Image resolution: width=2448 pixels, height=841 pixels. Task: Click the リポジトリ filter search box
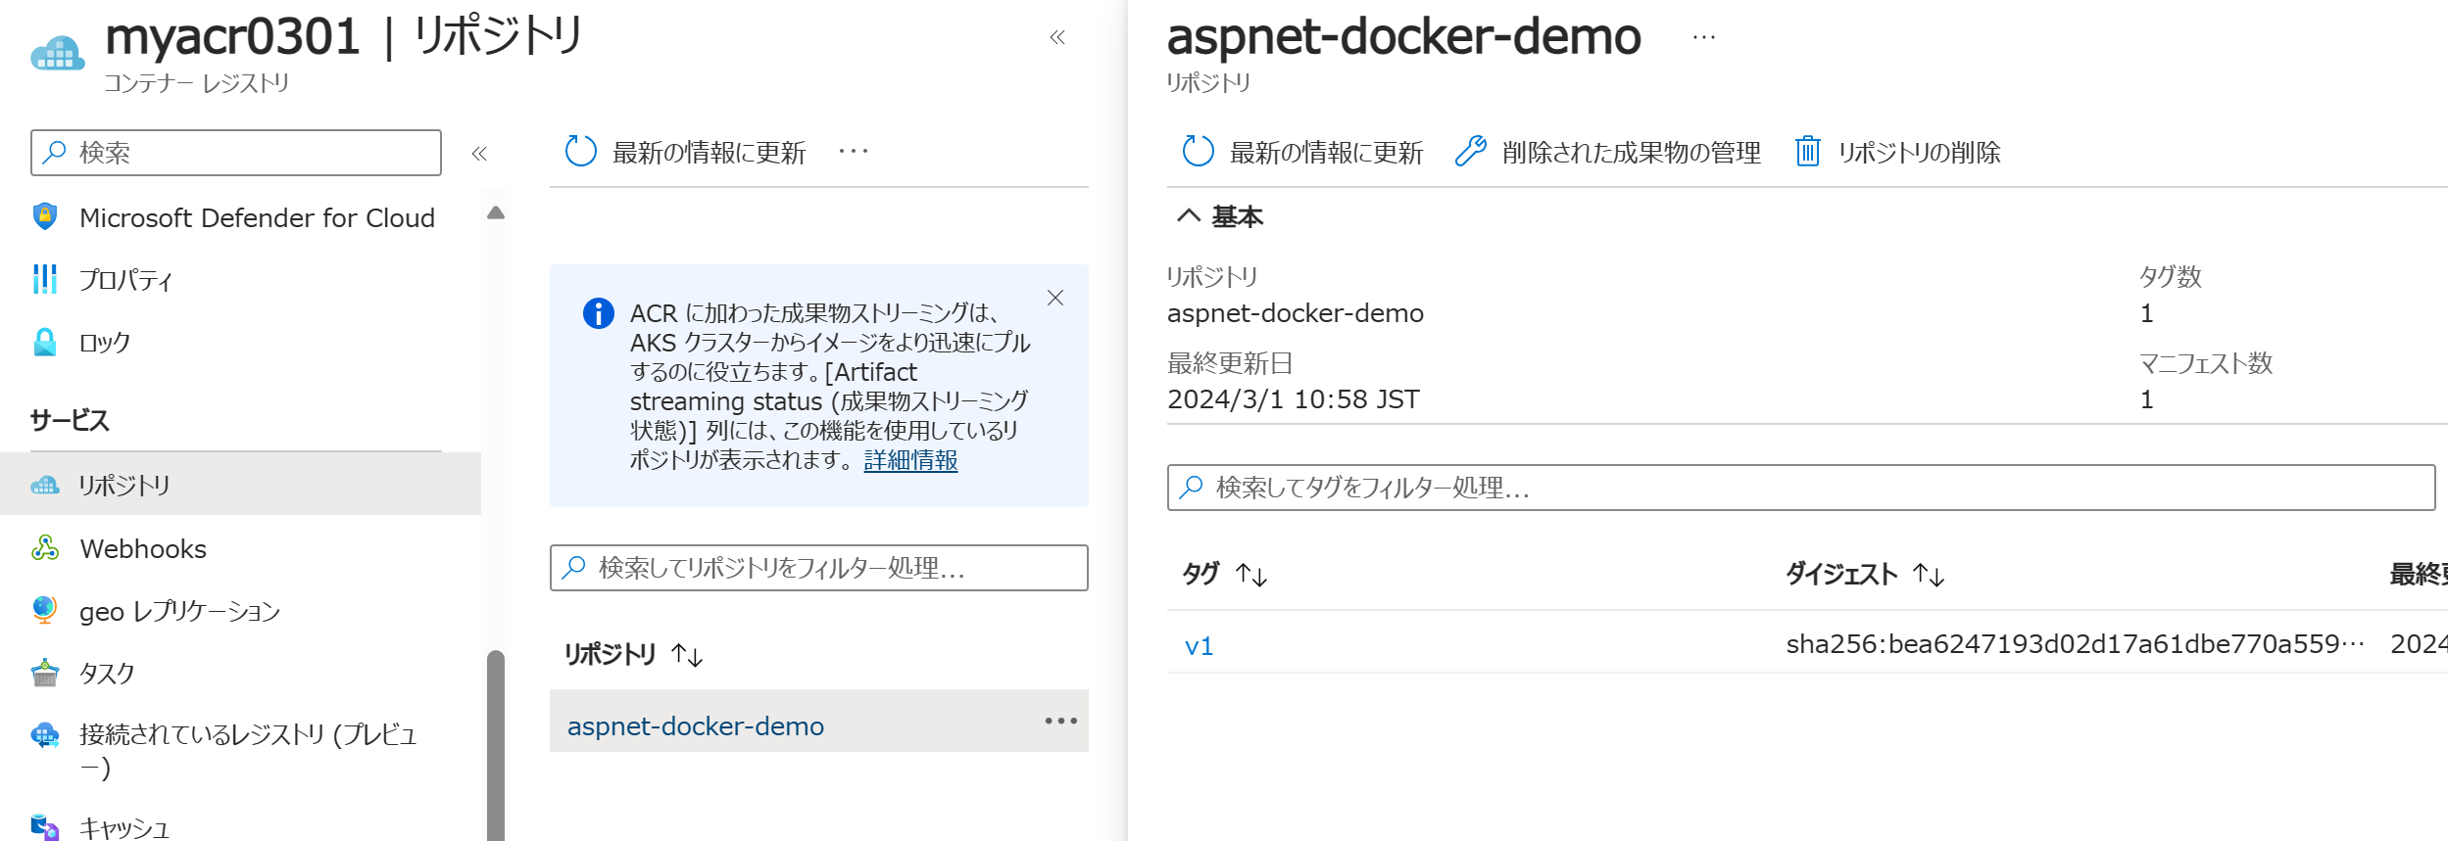tap(819, 568)
